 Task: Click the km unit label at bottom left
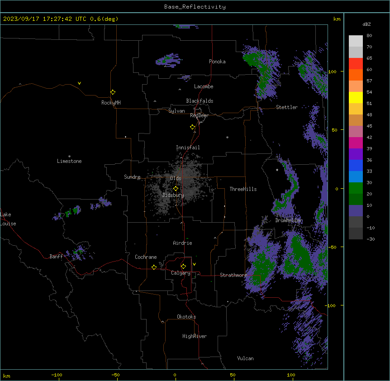tap(7, 376)
